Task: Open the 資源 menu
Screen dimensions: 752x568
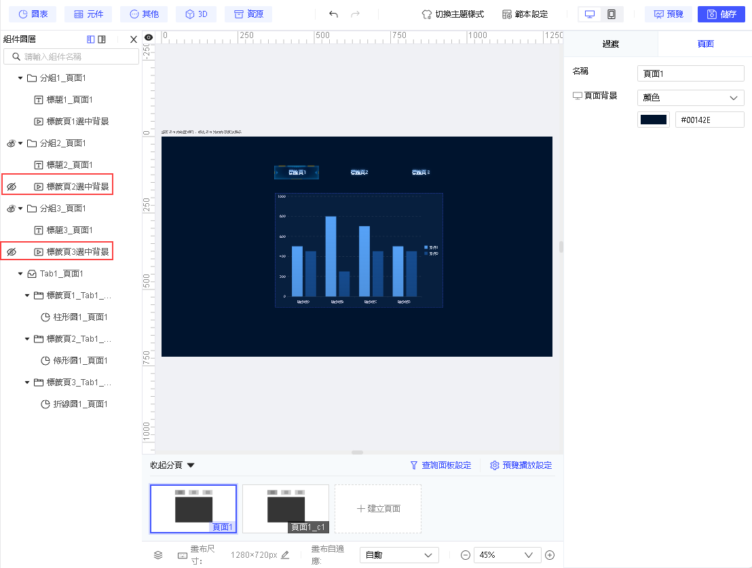Action: pos(248,14)
